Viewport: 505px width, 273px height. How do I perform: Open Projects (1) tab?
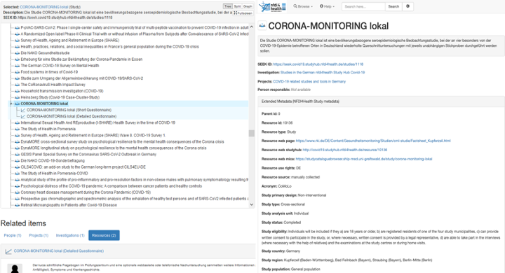tap(39, 235)
